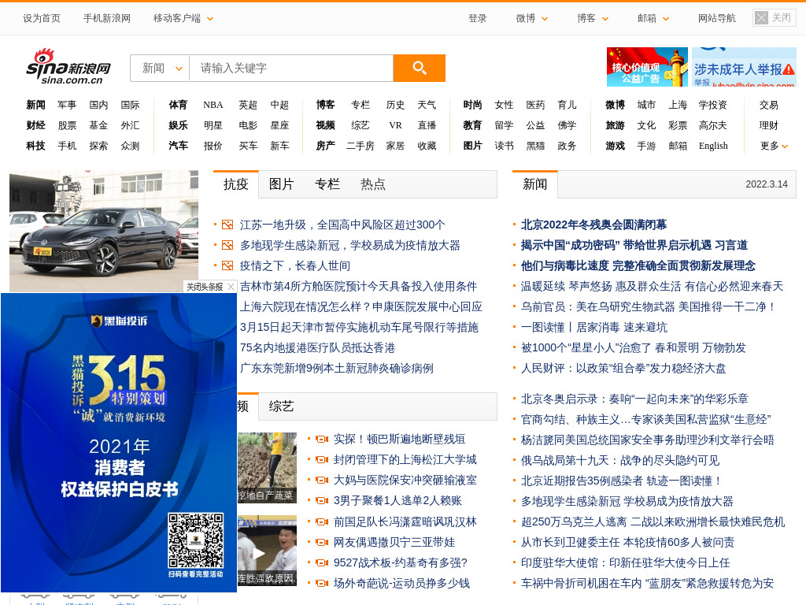
Task: Click 网站导航 link
Action: (716, 19)
